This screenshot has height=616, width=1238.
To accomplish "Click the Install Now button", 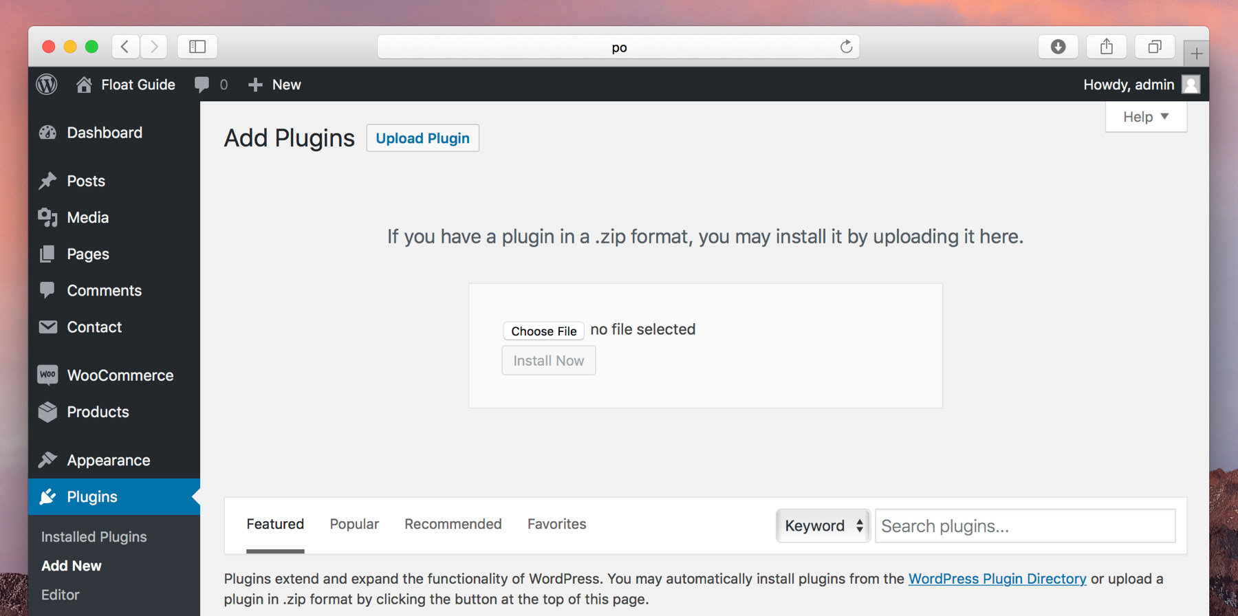I will (549, 360).
